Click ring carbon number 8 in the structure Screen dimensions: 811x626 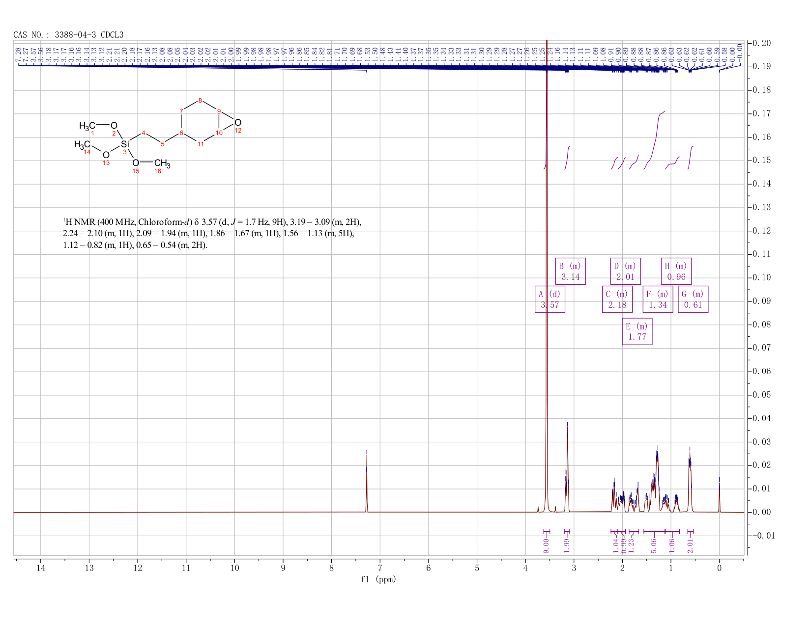click(x=200, y=101)
